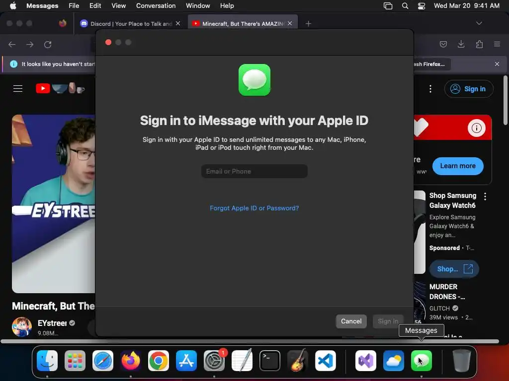The image size is (509, 381).
Task: Launch Safari from the Dock
Action: coord(103,361)
